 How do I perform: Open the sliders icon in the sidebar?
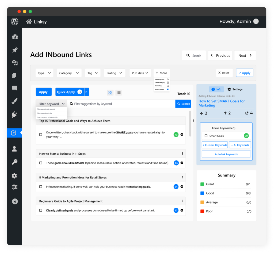15,187
